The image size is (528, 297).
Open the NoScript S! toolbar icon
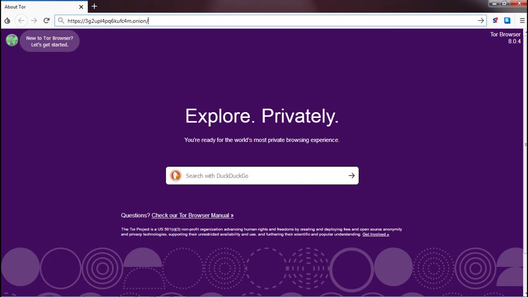(495, 21)
